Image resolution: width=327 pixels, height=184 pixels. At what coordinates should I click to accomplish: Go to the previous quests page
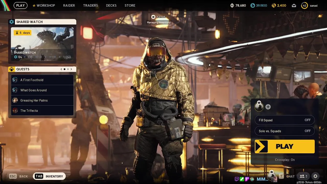(x=61, y=69)
